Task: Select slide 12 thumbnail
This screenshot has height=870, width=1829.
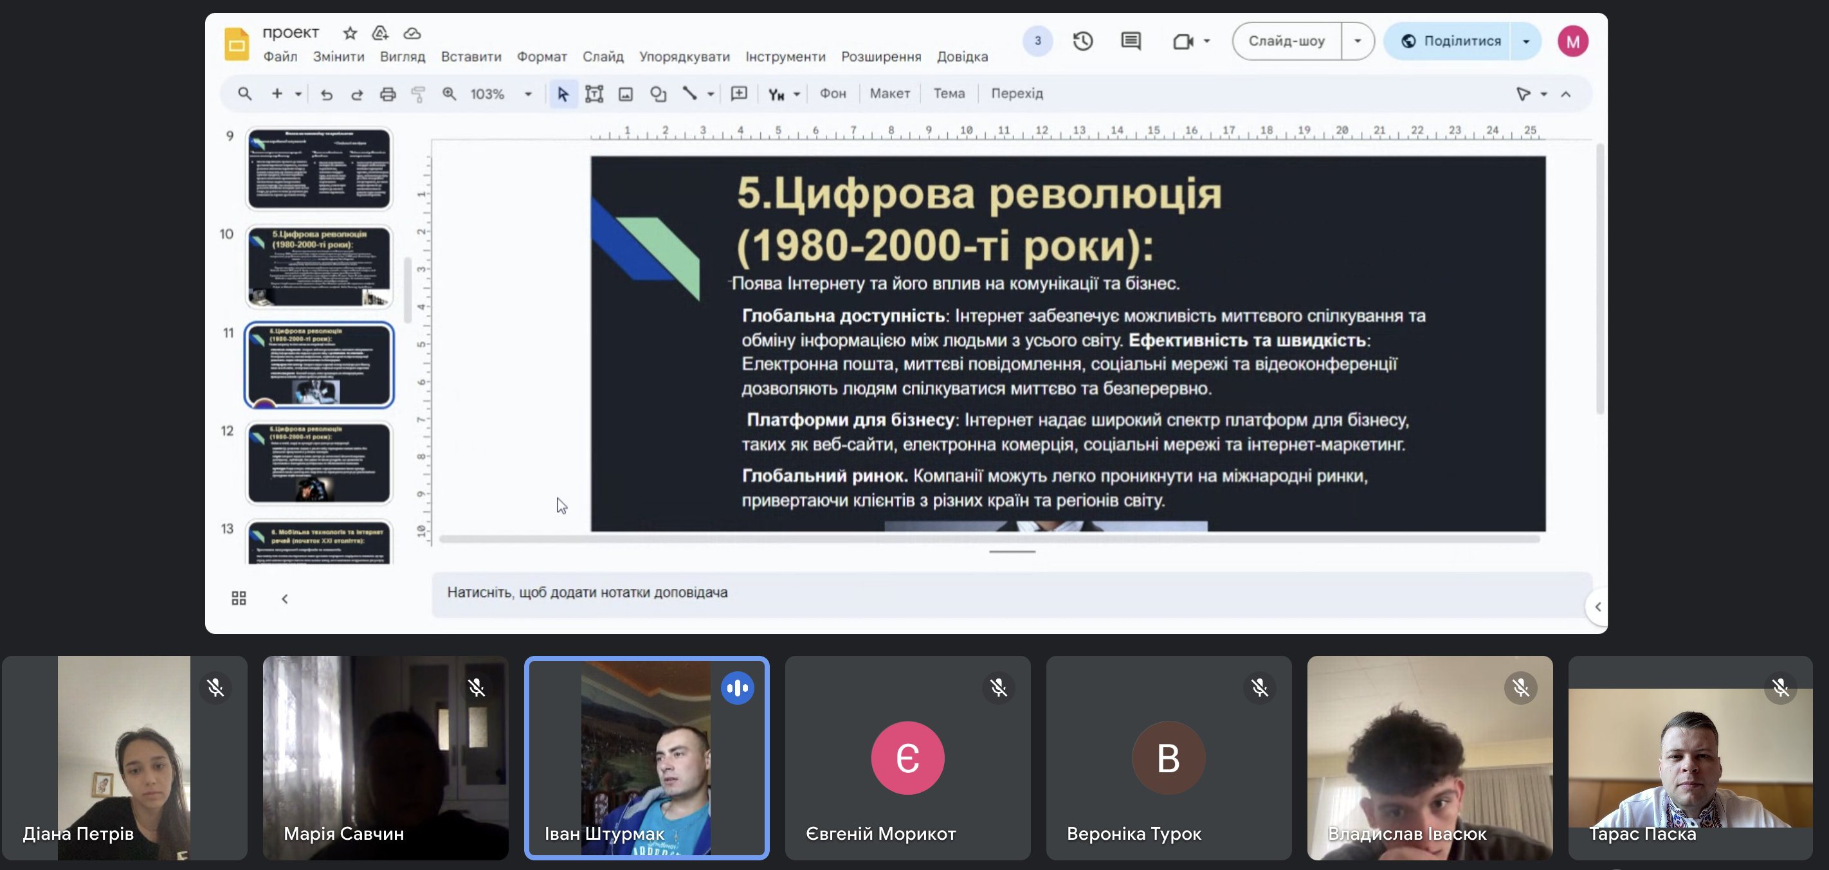Action: [319, 463]
